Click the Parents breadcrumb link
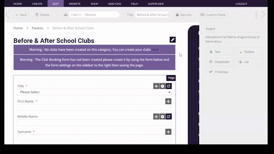The height and width of the screenshot is (154, 274). click(37, 28)
